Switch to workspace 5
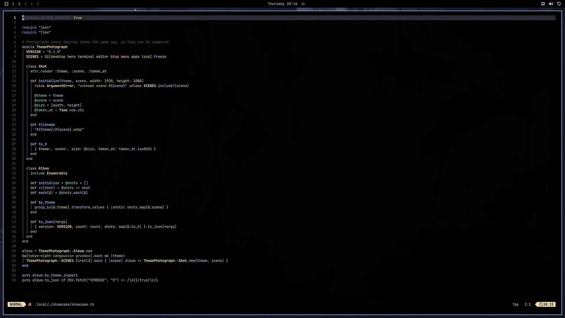This screenshot has width=565, height=318. coord(38,4)
